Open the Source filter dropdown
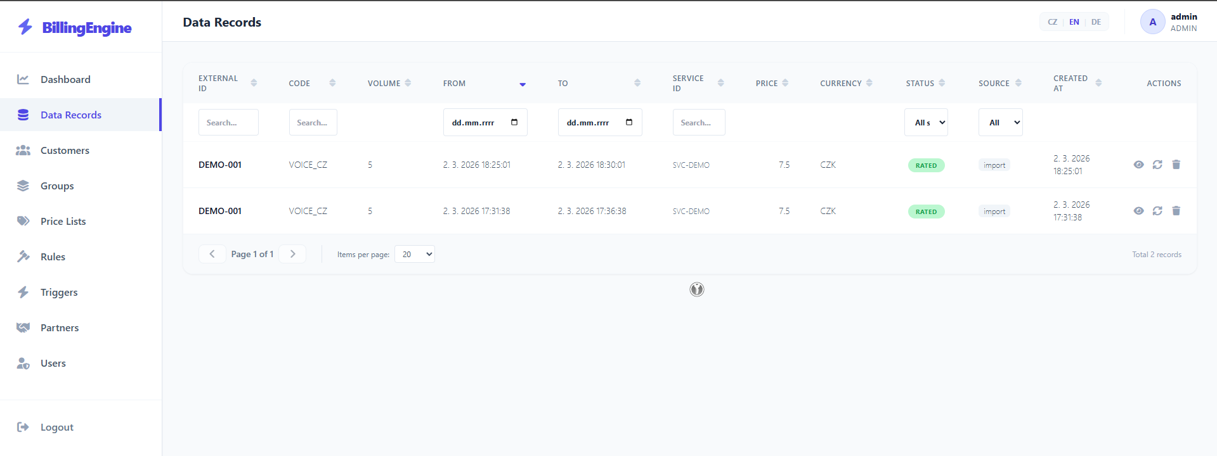The image size is (1217, 456). click(x=1000, y=122)
